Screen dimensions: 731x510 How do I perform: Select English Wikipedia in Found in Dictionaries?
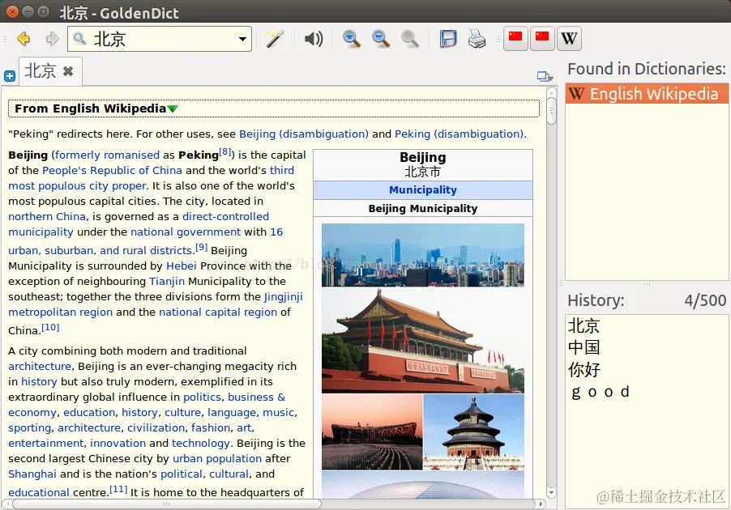tap(647, 94)
